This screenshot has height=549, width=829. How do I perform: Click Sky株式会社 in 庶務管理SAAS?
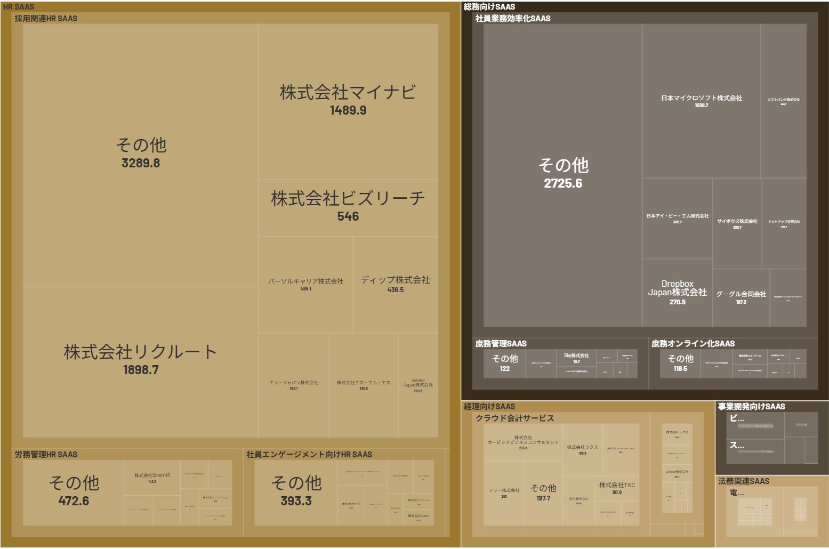(x=576, y=356)
